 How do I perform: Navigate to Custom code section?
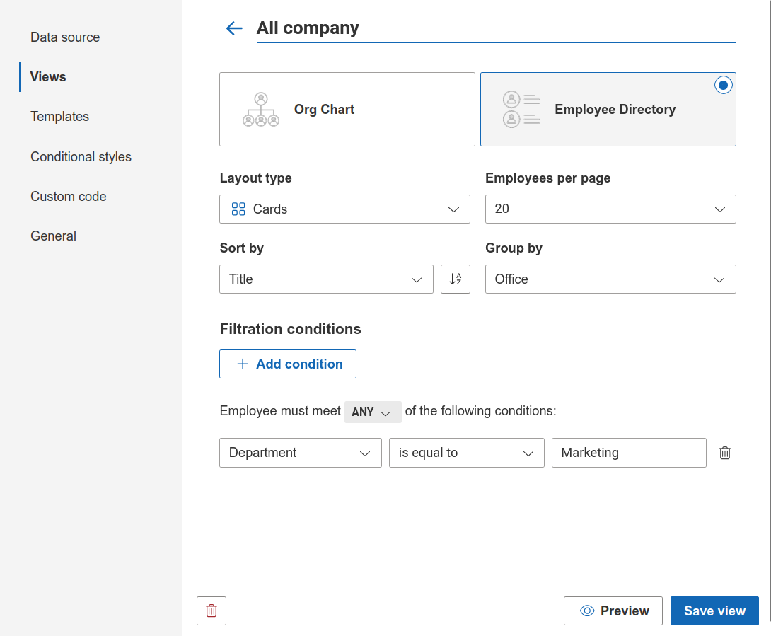click(69, 196)
